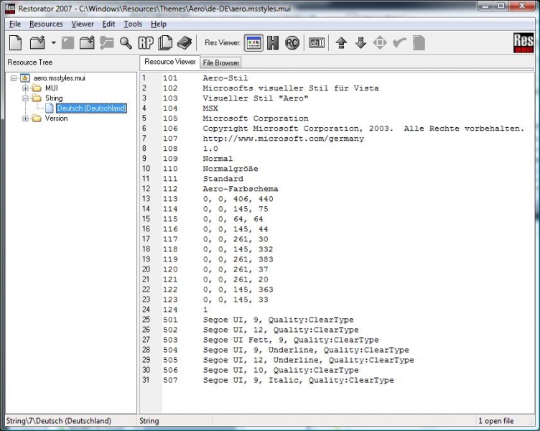Click the greyed folder-tree toolbar icon
This screenshot has width=540, height=431.
[x=107, y=43]
